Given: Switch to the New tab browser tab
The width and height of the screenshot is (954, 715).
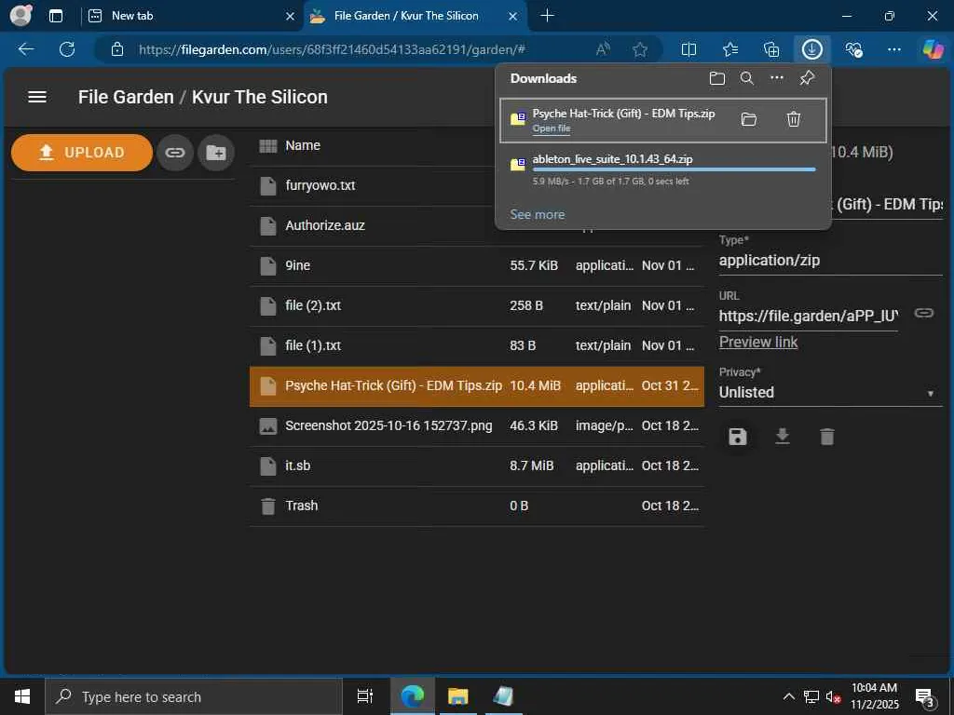Looking at the screenshot, I should click(192, 16).
